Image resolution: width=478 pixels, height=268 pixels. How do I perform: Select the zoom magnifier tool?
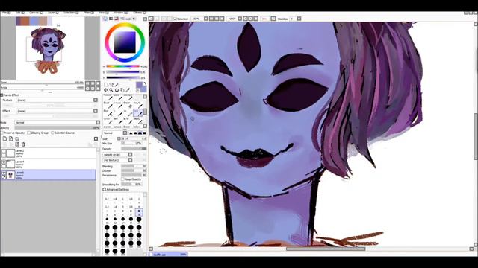(x=111, y=90)
